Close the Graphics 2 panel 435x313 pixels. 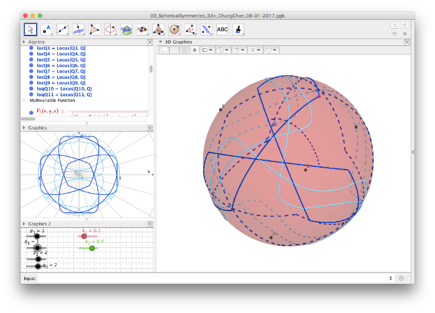[x=150, y=224]
